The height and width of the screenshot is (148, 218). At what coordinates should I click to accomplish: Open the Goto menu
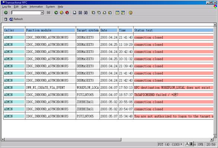(x=24, y=7)
